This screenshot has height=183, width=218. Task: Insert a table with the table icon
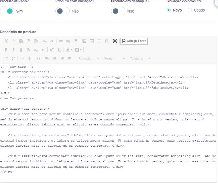pos(92,41)
